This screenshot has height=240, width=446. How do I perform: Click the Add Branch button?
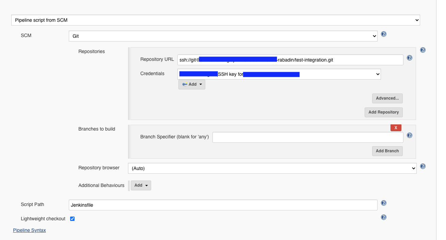387,151
